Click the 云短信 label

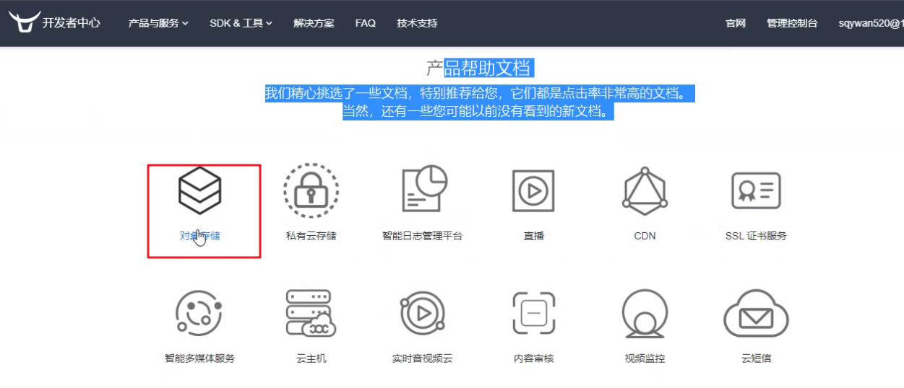pos(756,358)
